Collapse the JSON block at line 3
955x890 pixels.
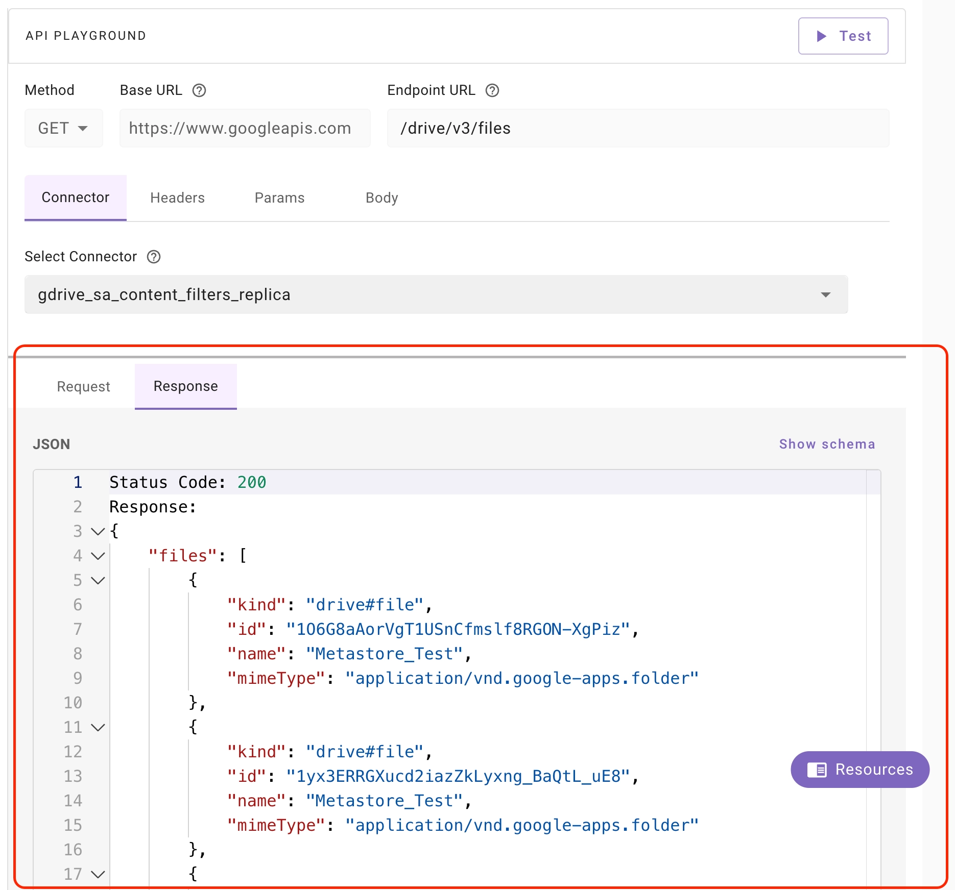(98, 531)
